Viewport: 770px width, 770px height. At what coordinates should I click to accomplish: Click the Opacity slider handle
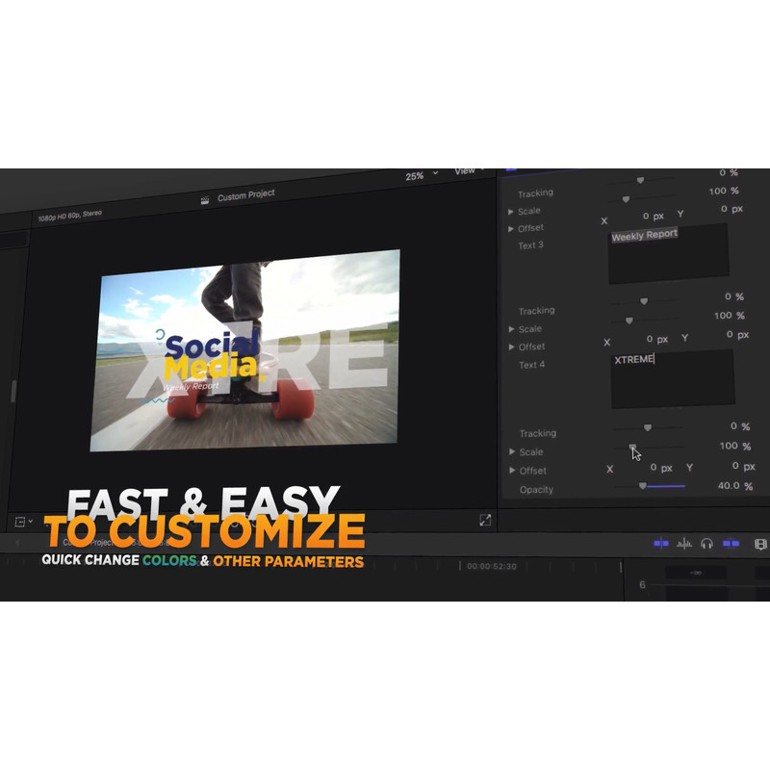click(642, 486)
